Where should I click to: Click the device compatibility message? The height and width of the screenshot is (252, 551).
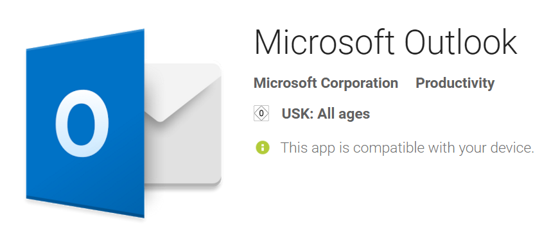click(x=407, y=147)
